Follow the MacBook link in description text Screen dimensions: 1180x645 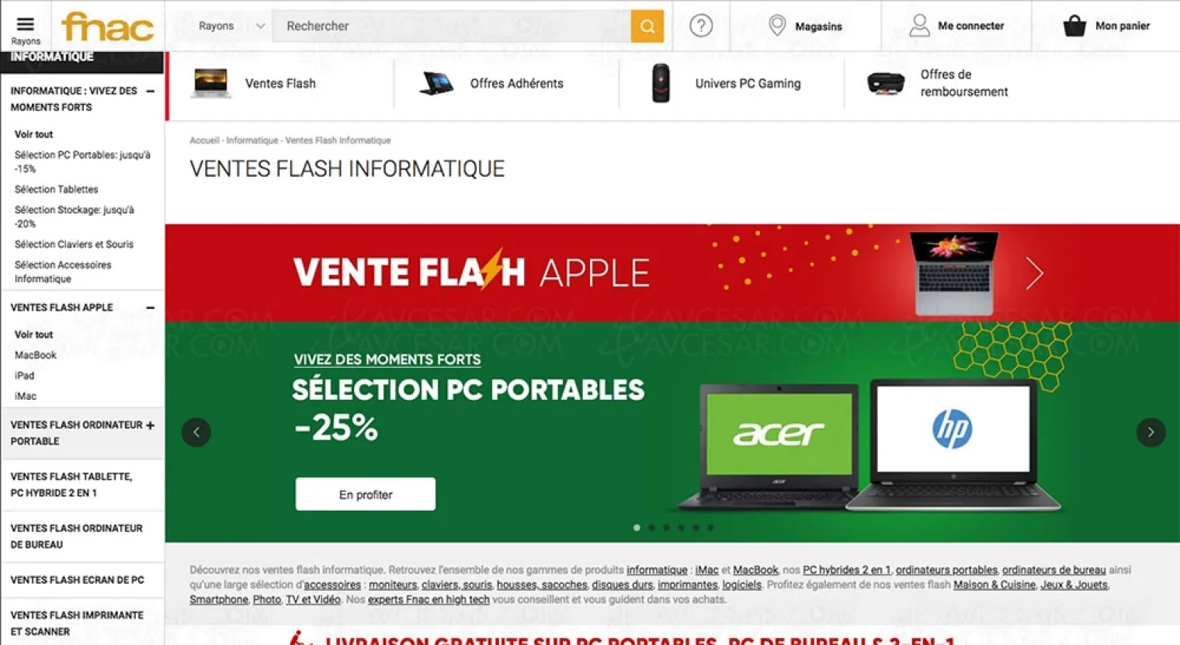click(x=755, y=570)
